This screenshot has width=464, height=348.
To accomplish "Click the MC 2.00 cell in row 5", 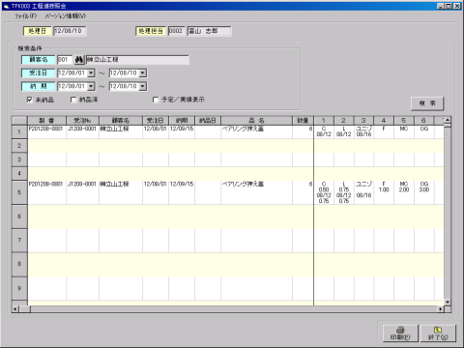I will pyautogui.click(x=404, y=192).
